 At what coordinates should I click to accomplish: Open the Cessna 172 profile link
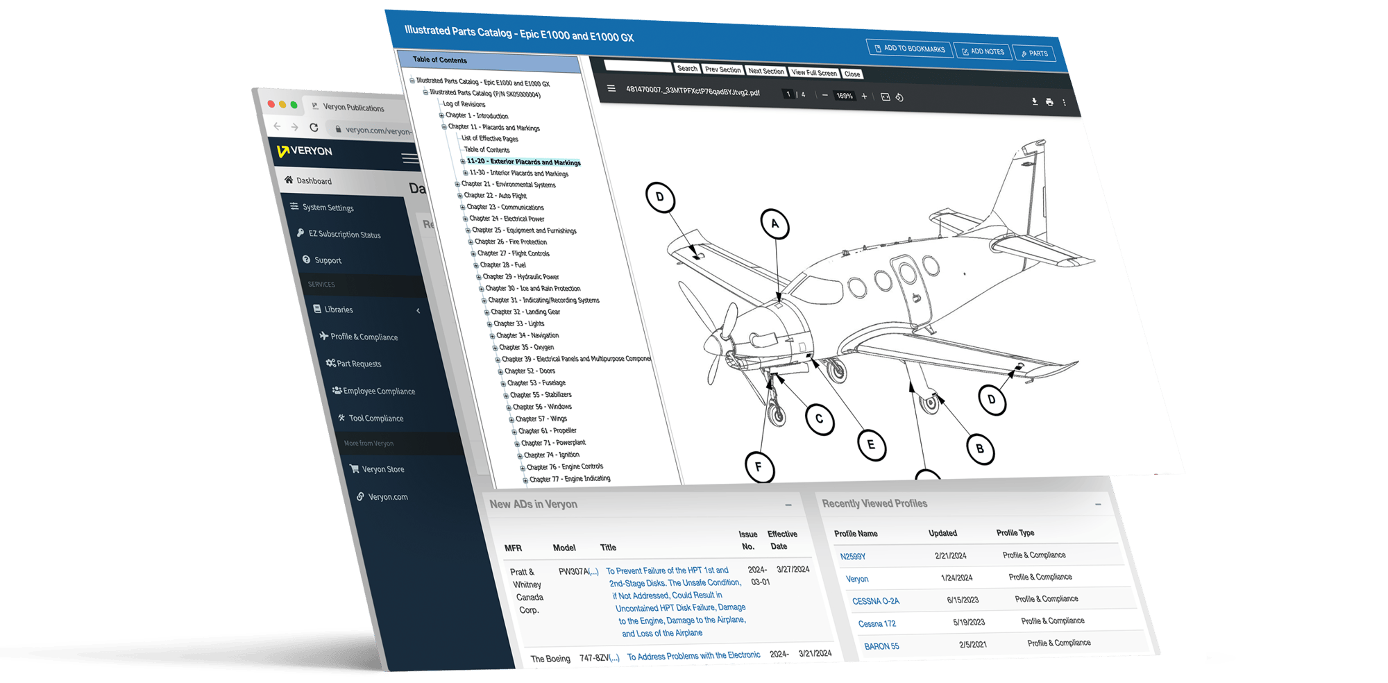point(877,624)
